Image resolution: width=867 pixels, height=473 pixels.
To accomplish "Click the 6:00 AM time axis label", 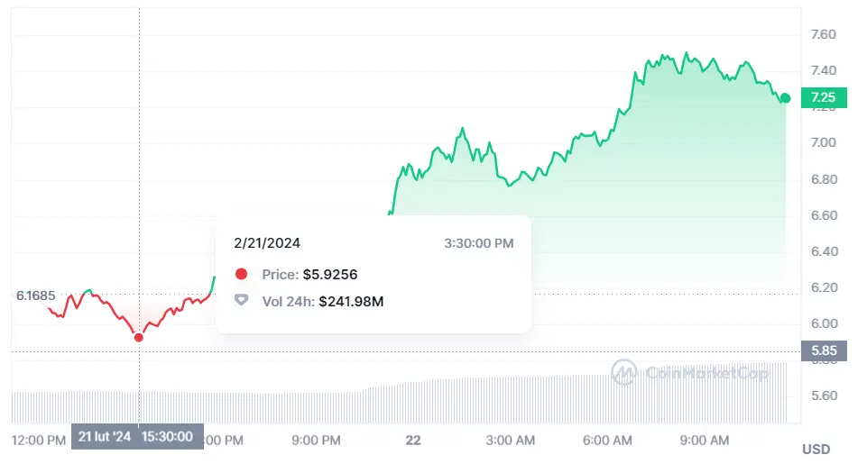I will click(607, 441).
